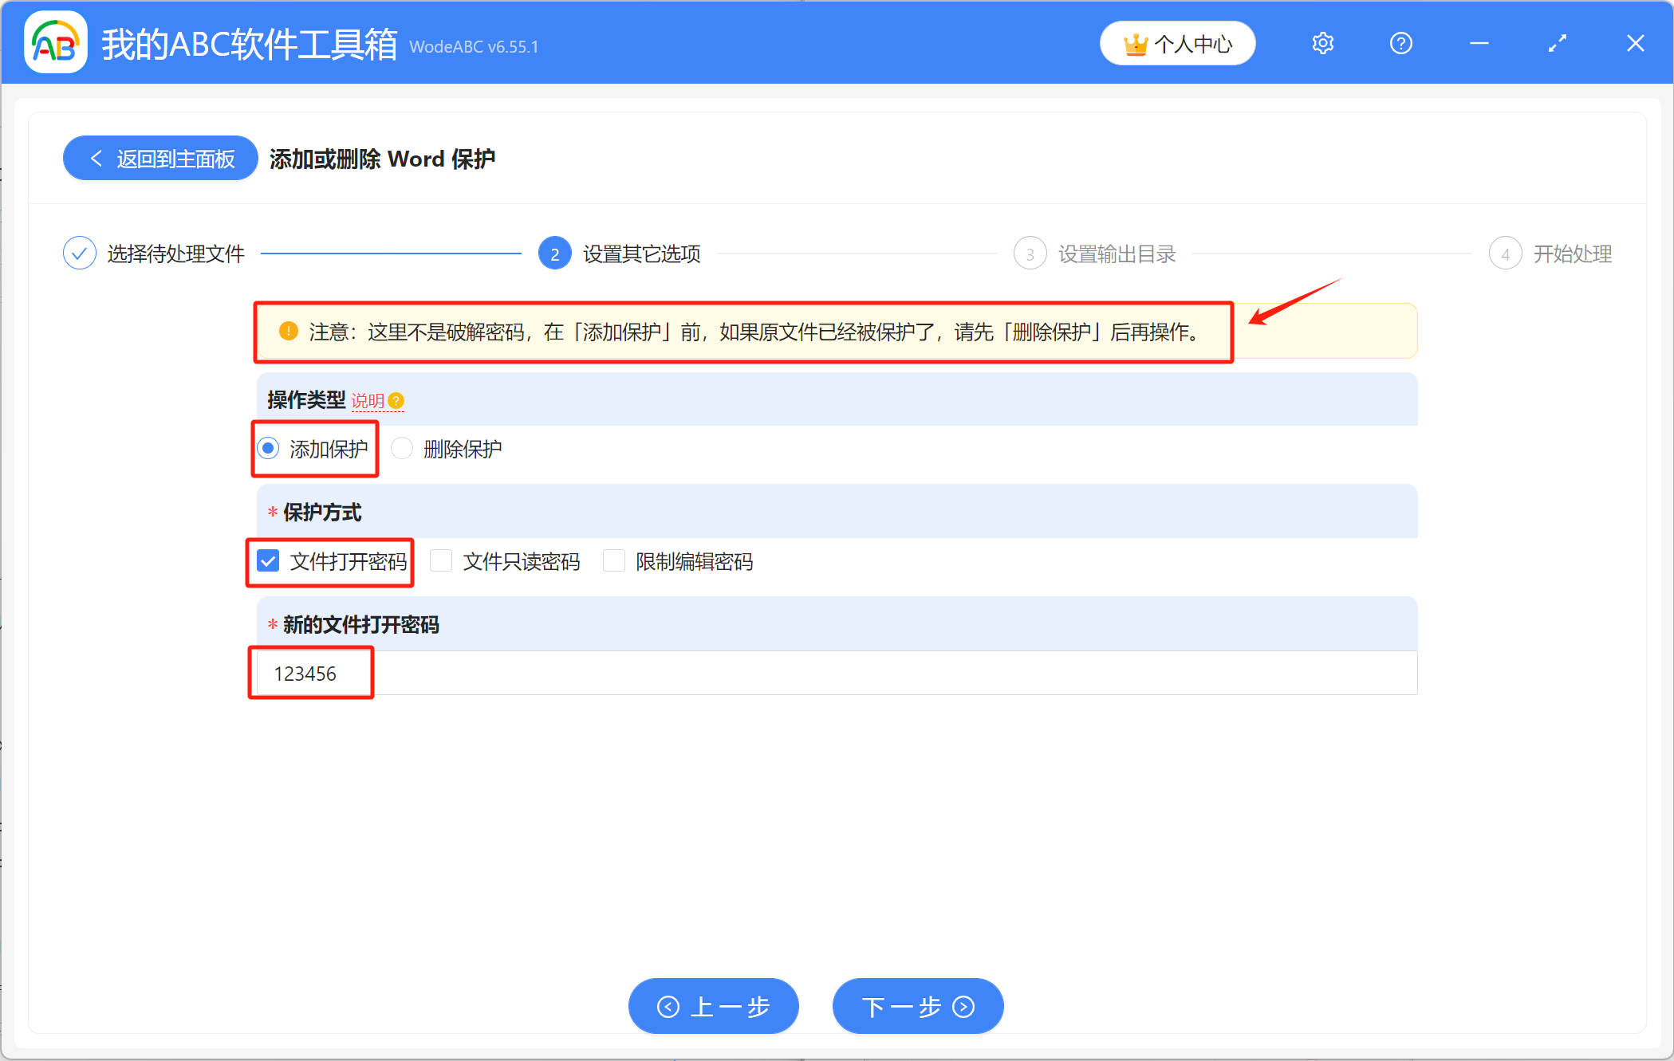Image resolution: width=1674 pixels, height=1061 pixels.
Task: Click the 返回到主面板 back button
Action: 160,159
